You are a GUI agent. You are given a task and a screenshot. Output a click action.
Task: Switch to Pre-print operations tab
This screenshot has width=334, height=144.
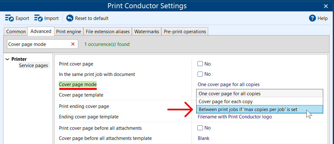(185, 32)
